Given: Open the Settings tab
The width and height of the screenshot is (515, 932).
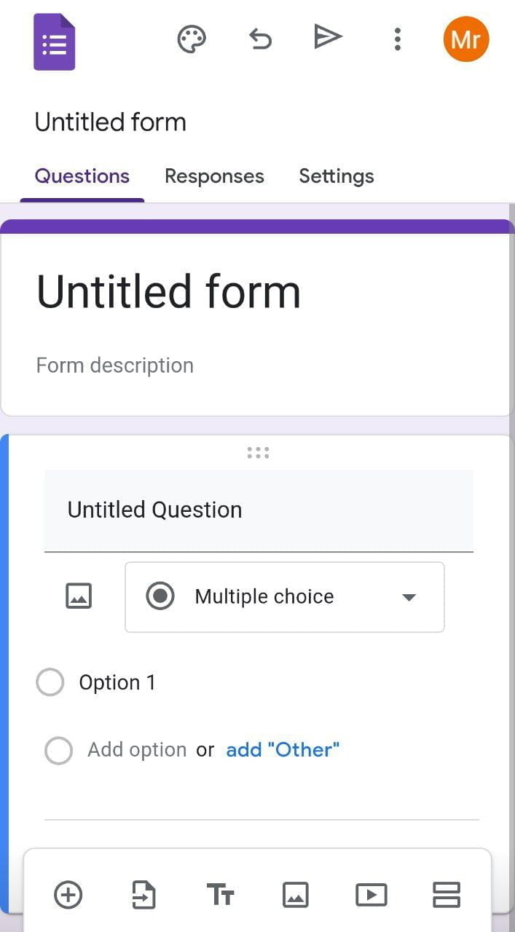Looking at the screenshot, I should click(x=336, y=176).
